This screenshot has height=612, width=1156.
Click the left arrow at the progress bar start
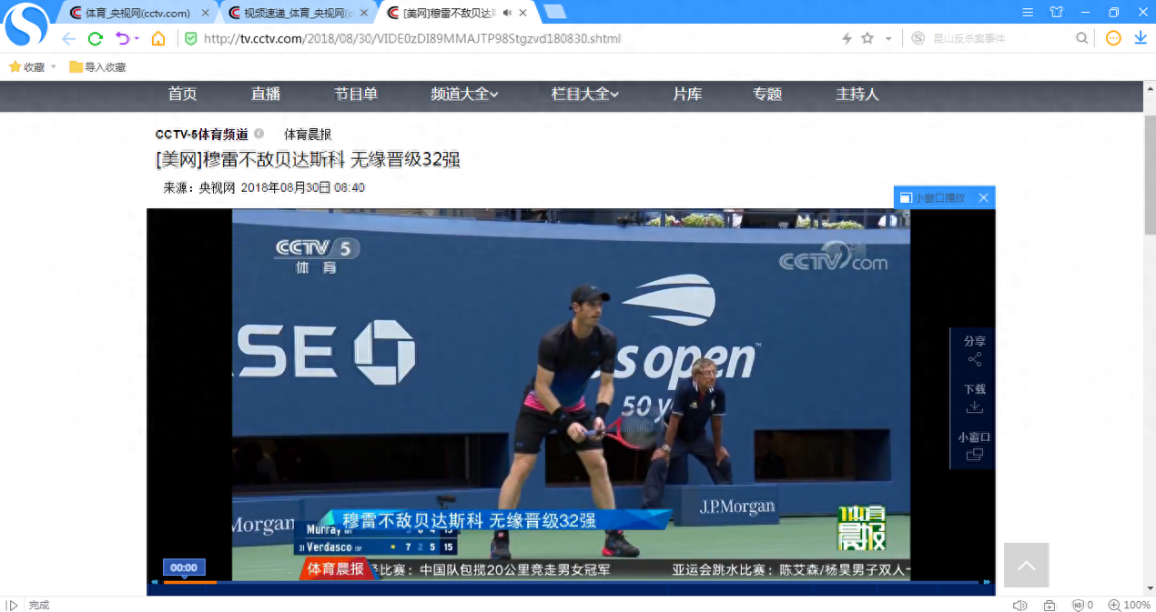(154, 582)
